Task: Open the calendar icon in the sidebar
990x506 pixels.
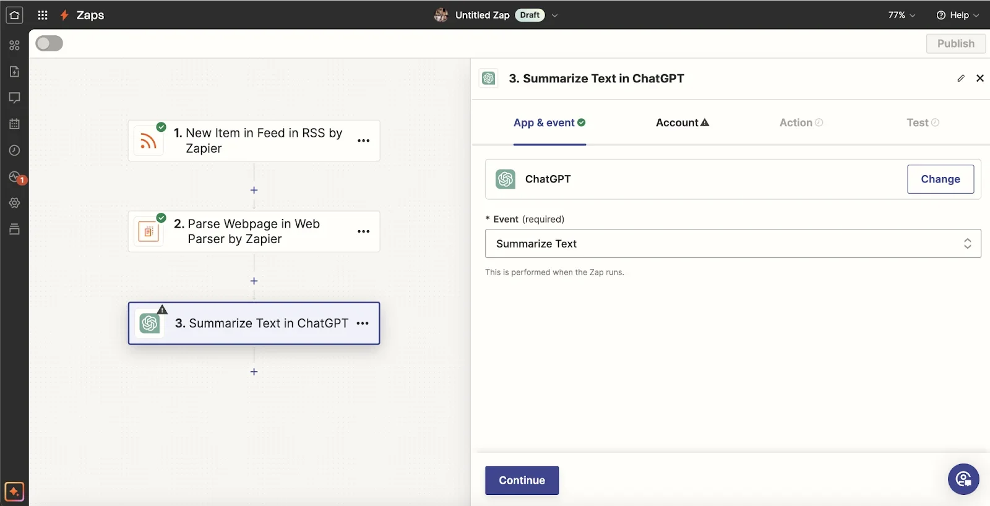Action: [x=14, y=124]
